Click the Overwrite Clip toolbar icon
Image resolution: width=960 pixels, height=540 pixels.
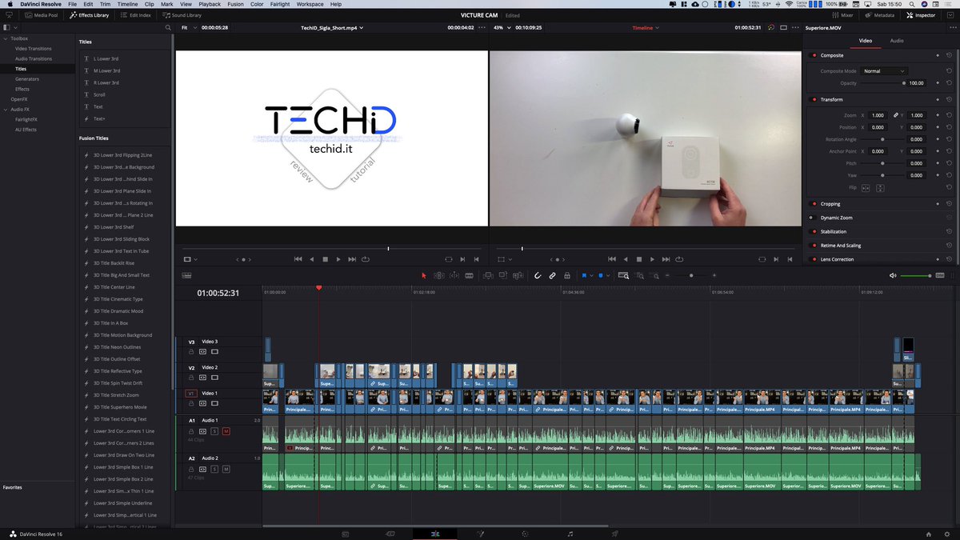pyautogui.click(x=502, y=275)
